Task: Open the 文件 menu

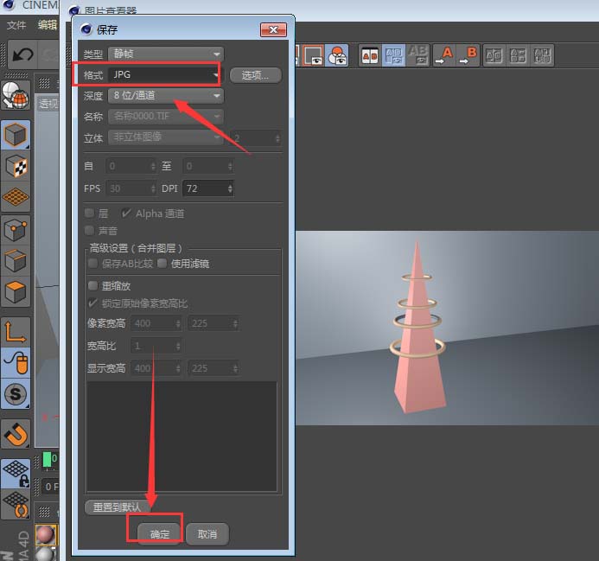Action: click(16, 25)
